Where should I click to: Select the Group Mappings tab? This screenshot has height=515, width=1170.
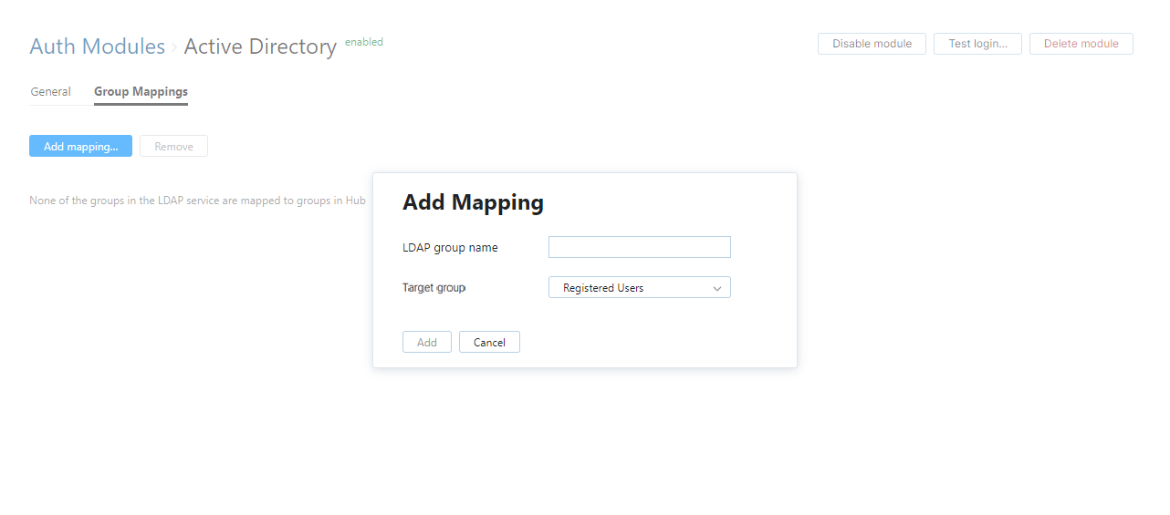(x=141, y=92)
